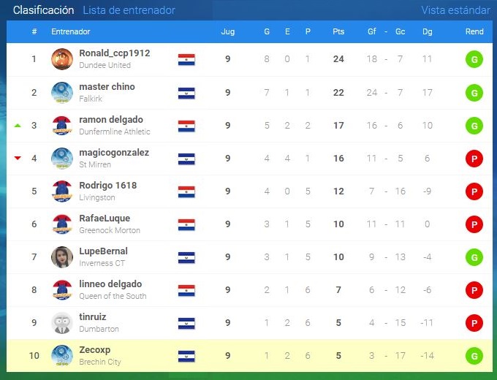Click the red P badge for magicogonzalez
The height and width of the screenshot is (380, 497).
click(x=474, y=159)
